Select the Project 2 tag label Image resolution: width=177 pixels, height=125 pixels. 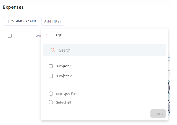coord(64,76)
